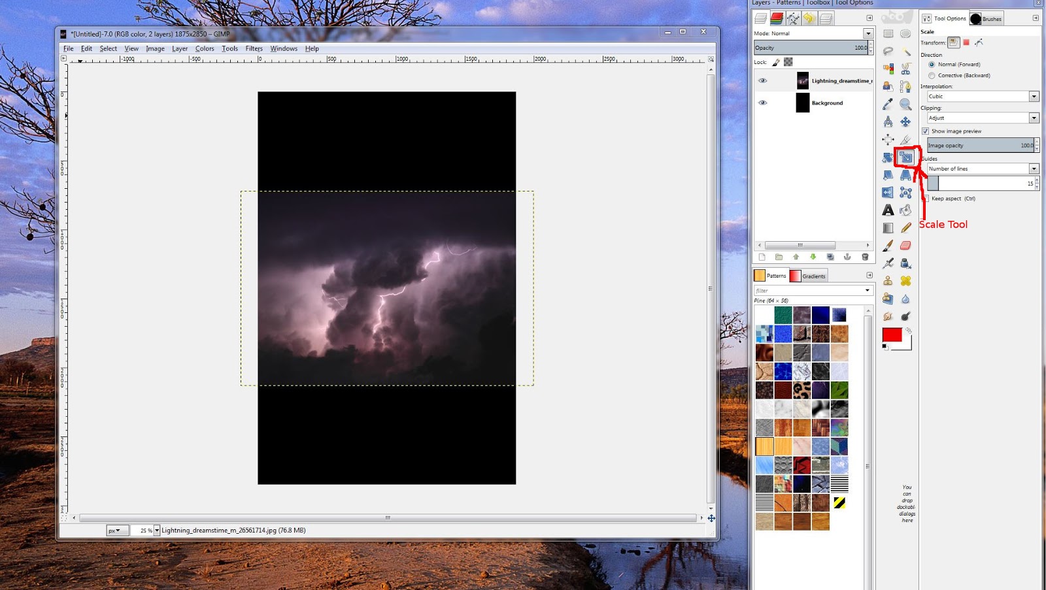Open the zoom percentage dropdown
The height and width of the screenshot is (590, 1046).
coord(157,531)
